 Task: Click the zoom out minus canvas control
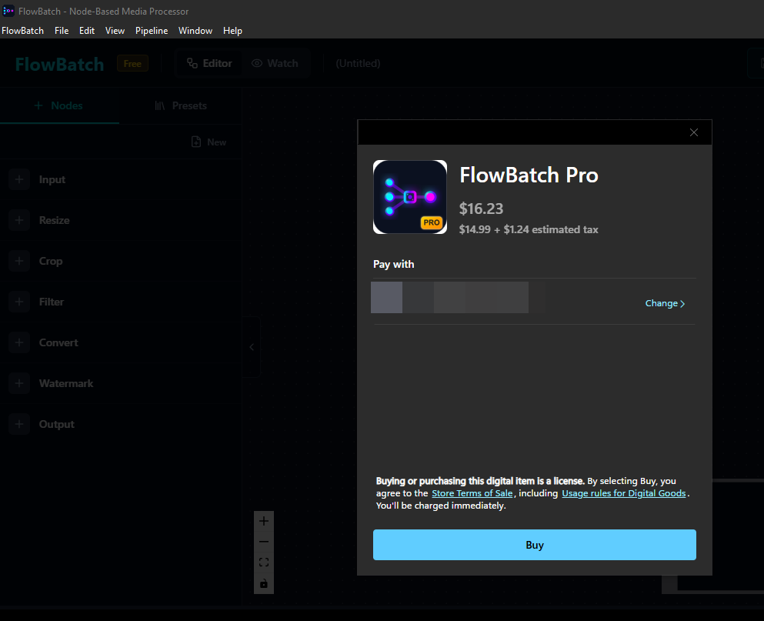point(264,542)
